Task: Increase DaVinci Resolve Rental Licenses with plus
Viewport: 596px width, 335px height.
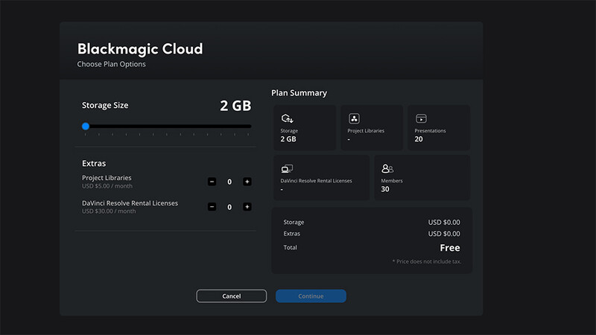Action: tap(247, 207)
